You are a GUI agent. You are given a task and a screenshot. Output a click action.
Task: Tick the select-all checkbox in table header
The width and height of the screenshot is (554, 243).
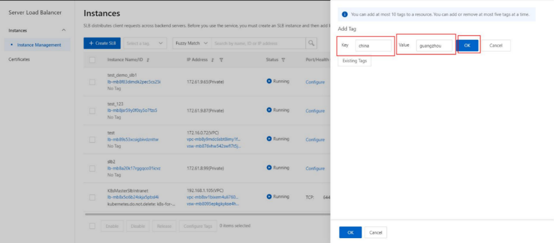(92, 60)
